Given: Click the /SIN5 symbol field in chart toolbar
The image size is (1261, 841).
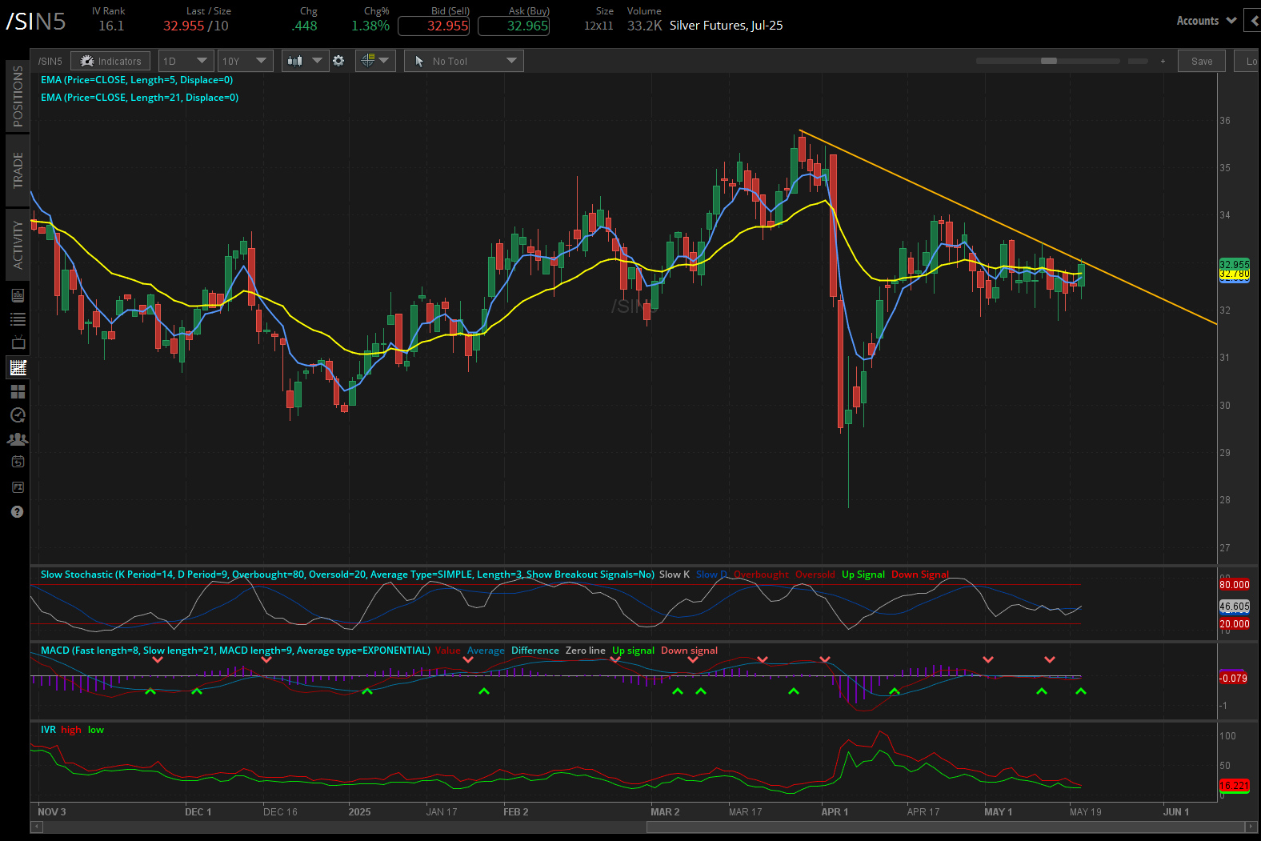Looking at the screenshot, I should (x=50, y=61).
